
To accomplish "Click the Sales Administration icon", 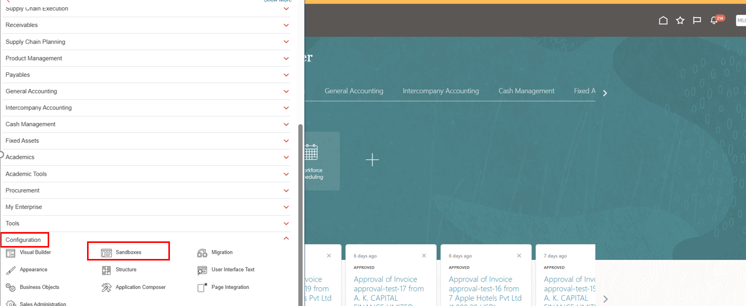I will tap(10, 303).
